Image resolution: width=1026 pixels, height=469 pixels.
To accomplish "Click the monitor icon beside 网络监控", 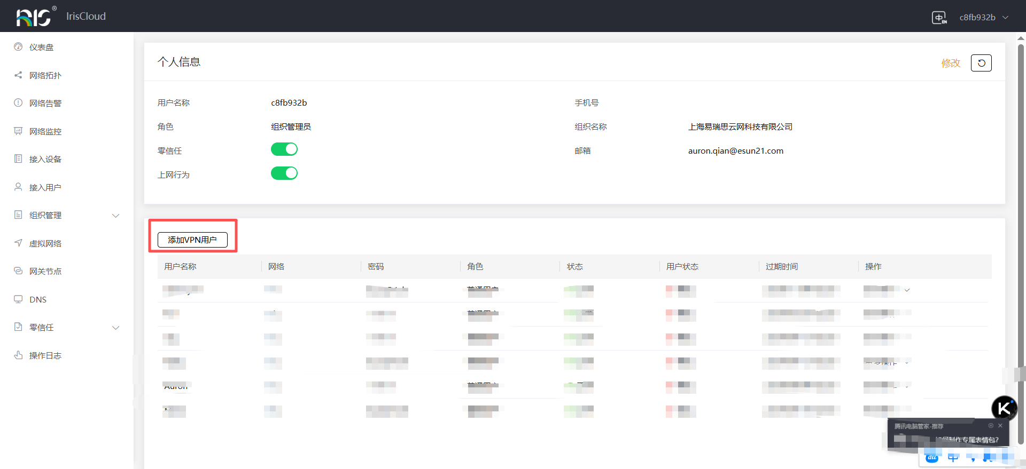I will tap(18, 131).
